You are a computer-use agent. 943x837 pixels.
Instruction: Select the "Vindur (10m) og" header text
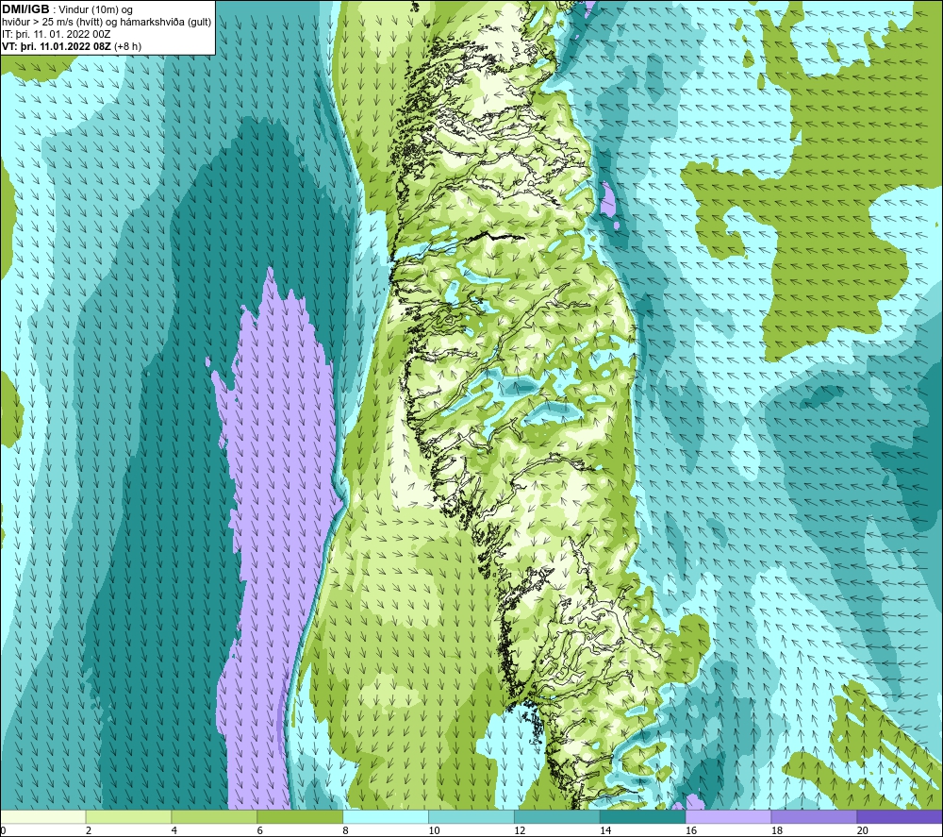[95, 9]
